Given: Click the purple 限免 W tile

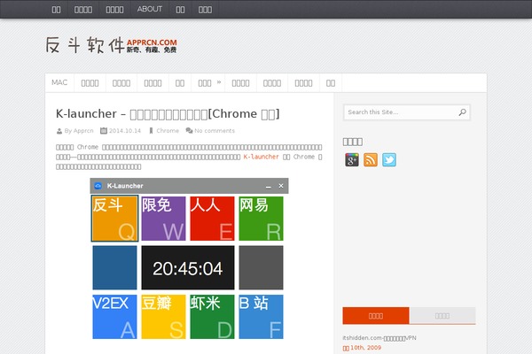Looking at the screenshot, I should 163,219.
